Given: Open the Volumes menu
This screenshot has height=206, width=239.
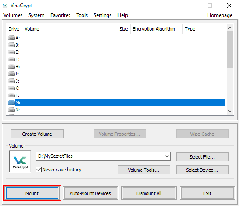Looking at the screenshot, I should (13, 15).
